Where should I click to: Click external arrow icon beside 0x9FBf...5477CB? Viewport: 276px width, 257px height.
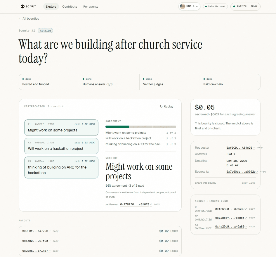(50, 231)
